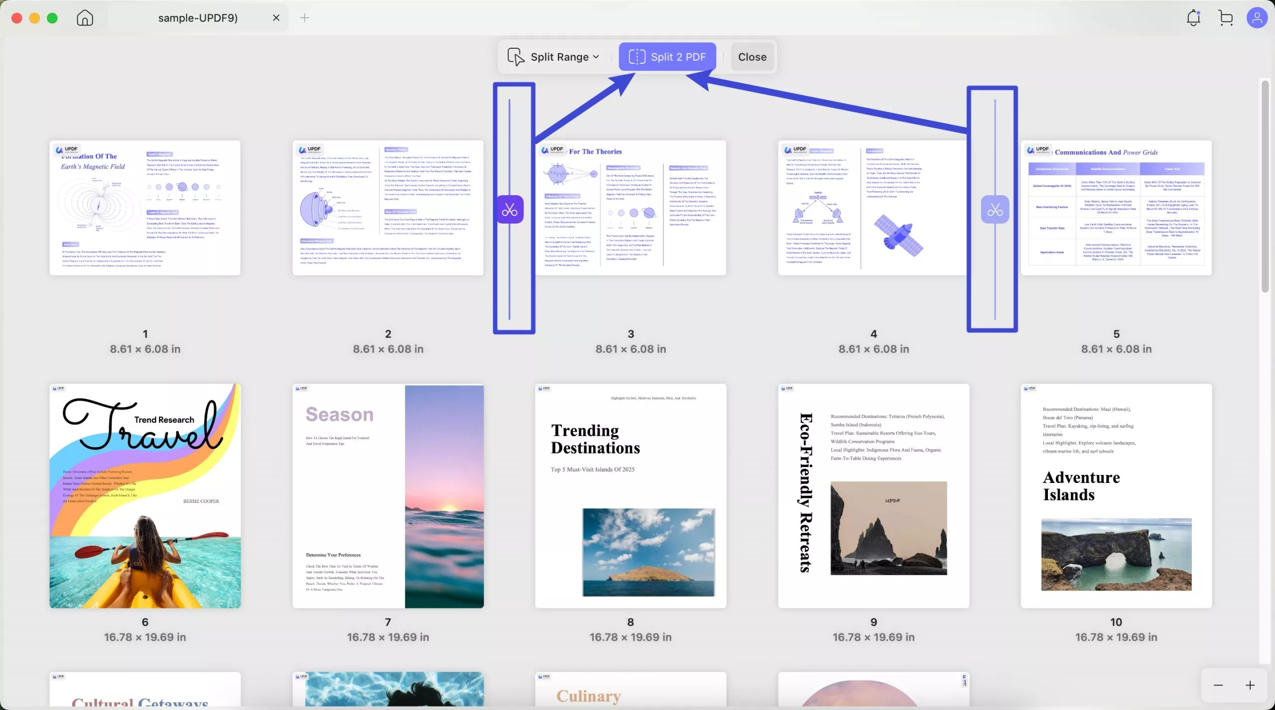The height and width of the screenshot is (710, 1275).
Task: Open the shopping cart icon
Action: [1226, 18]
